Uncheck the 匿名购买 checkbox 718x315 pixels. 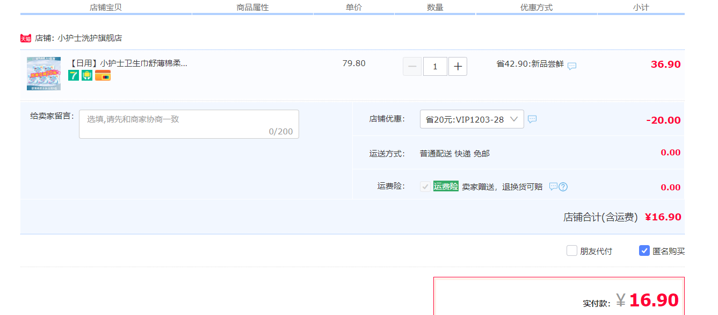644,250
